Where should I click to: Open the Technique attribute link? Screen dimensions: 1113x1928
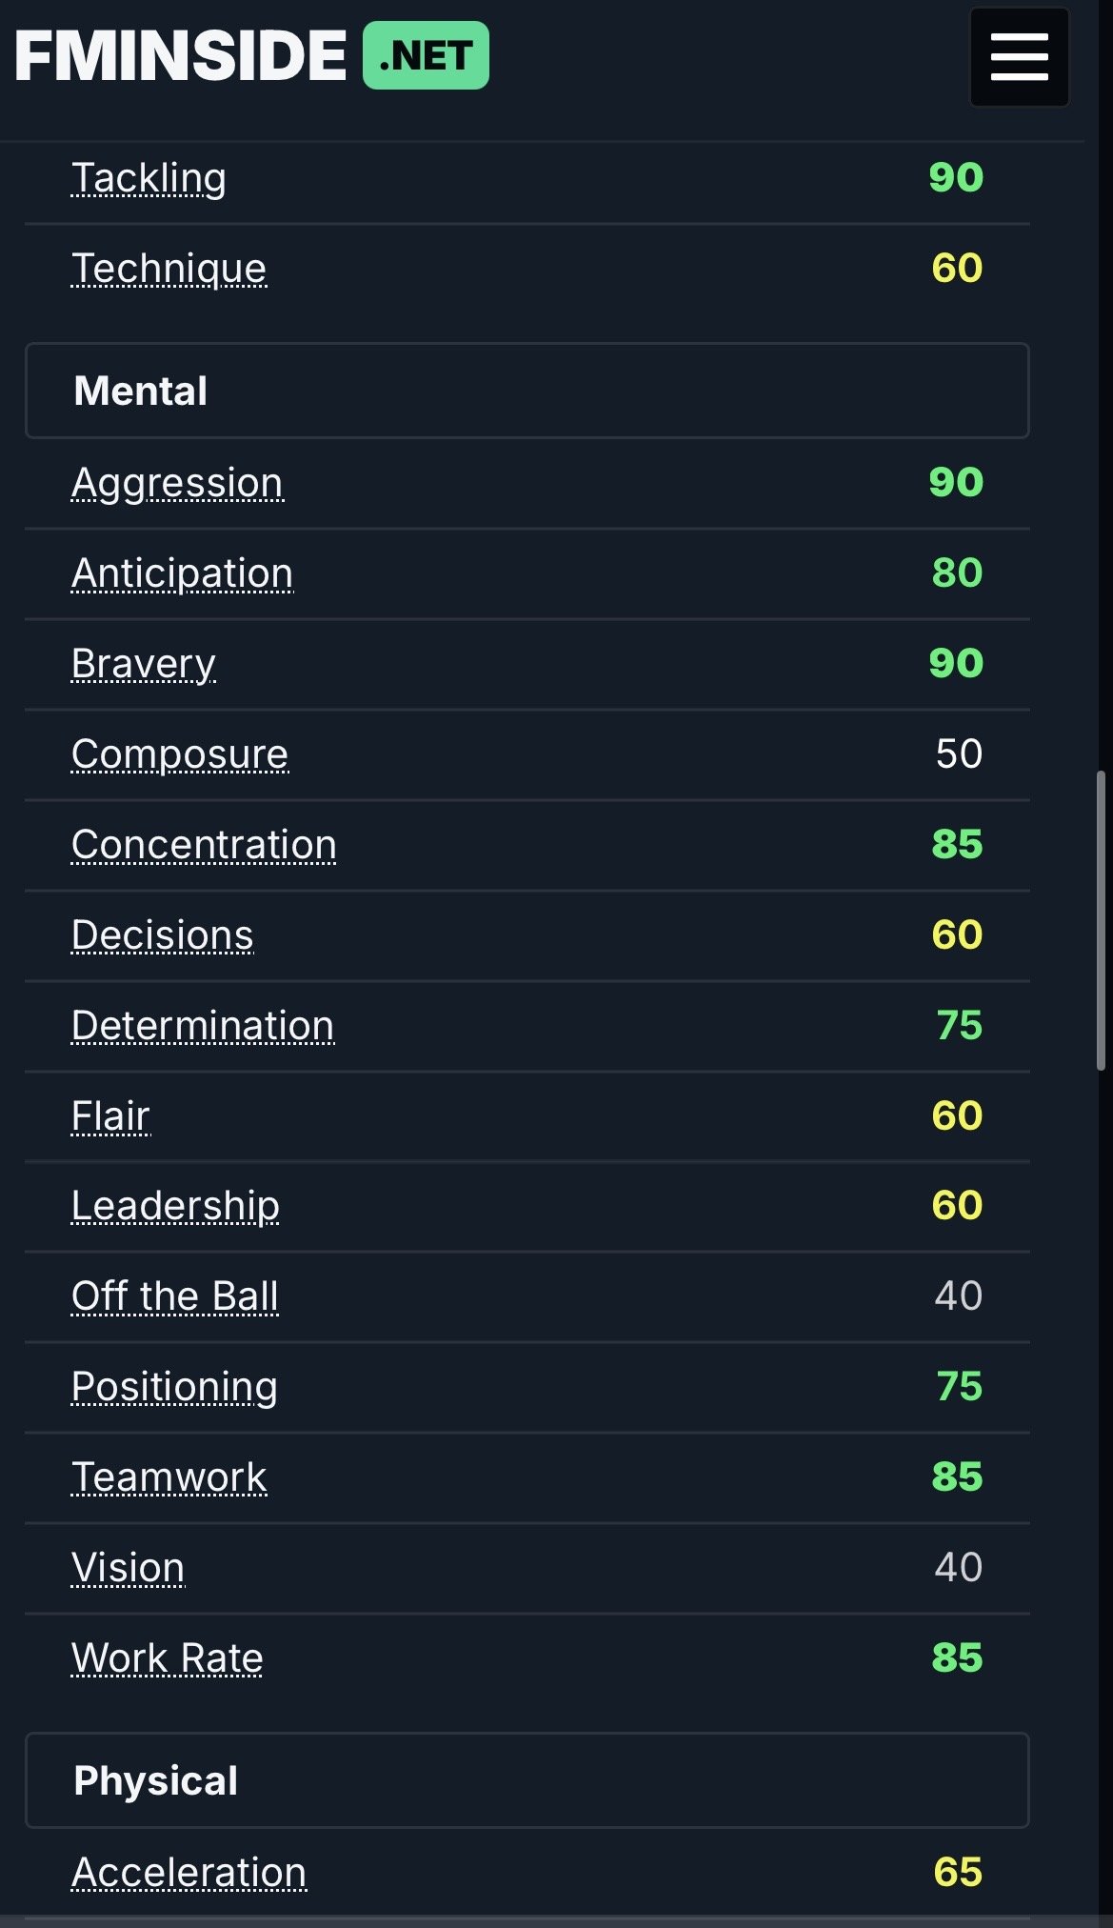[169, 269]
